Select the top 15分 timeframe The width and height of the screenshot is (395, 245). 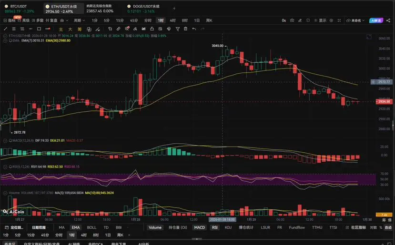click(120, 20)
